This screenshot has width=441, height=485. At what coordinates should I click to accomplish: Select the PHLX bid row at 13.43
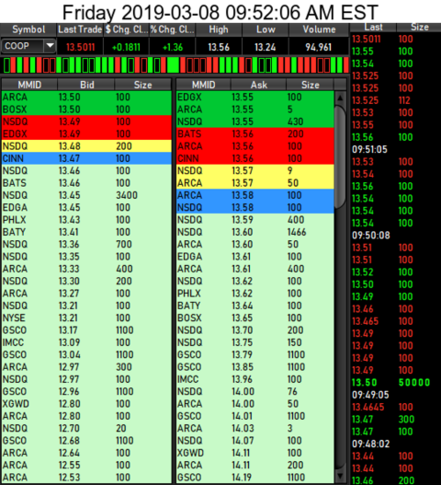pos(86,220)
